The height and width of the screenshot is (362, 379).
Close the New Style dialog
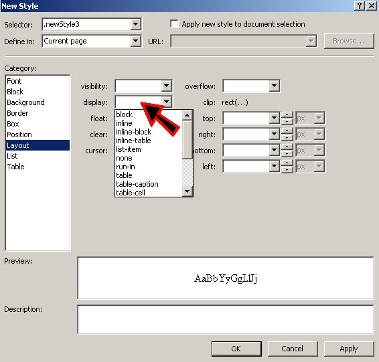pyautogui.click(x=372, y=6)
